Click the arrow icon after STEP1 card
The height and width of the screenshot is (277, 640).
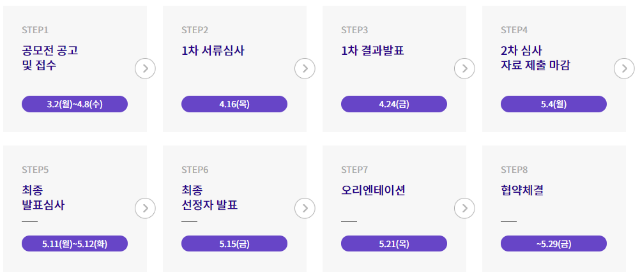[145, 68]
